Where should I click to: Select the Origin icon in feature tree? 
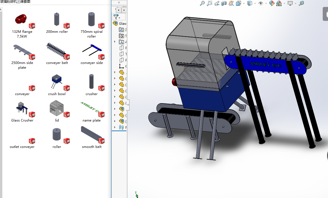pyautogui.click(x=121, y=66)
